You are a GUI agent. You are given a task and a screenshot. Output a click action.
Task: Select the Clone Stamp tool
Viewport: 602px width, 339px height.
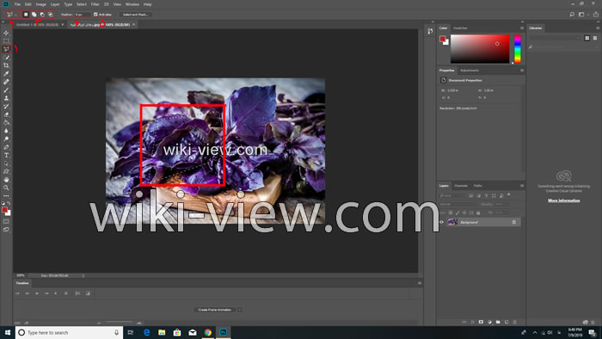pyautogui.click(x=6, y=98)
